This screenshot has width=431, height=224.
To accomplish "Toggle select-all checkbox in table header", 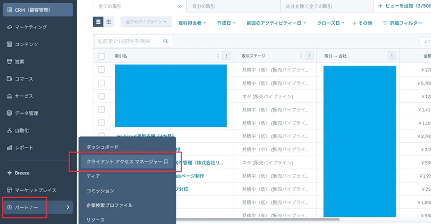I will tap(101, 56).
